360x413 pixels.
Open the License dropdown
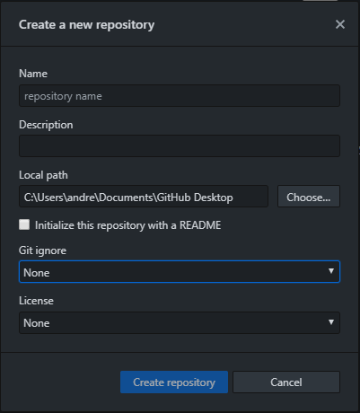click(180, 323)
